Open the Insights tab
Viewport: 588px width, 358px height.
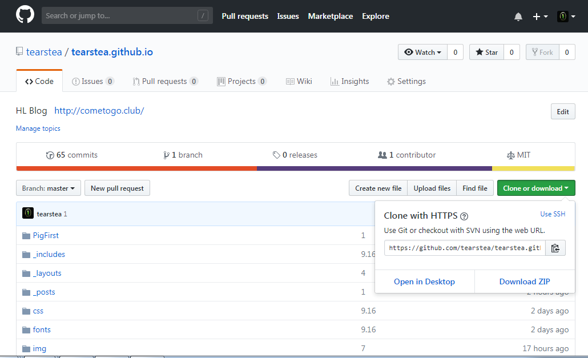(x=349, y=81)
